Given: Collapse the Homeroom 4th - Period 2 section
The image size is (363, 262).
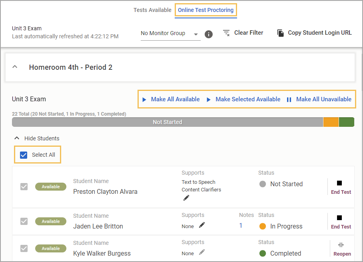Looking at the screenshot, I should 15,67.
